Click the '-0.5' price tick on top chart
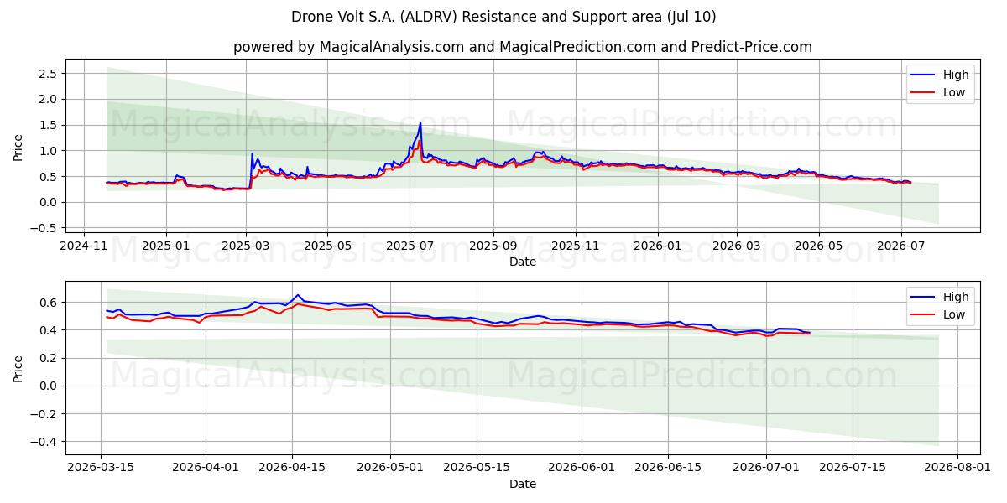 click(x=44, y=228)
